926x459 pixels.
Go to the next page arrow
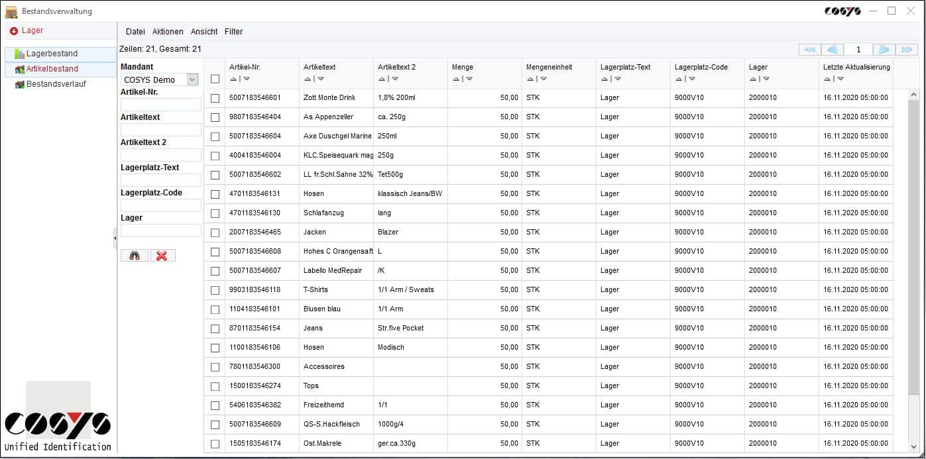point(884,50)
